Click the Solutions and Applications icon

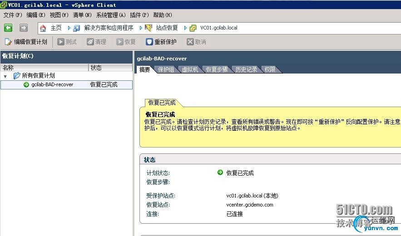(x=76, y=28)
